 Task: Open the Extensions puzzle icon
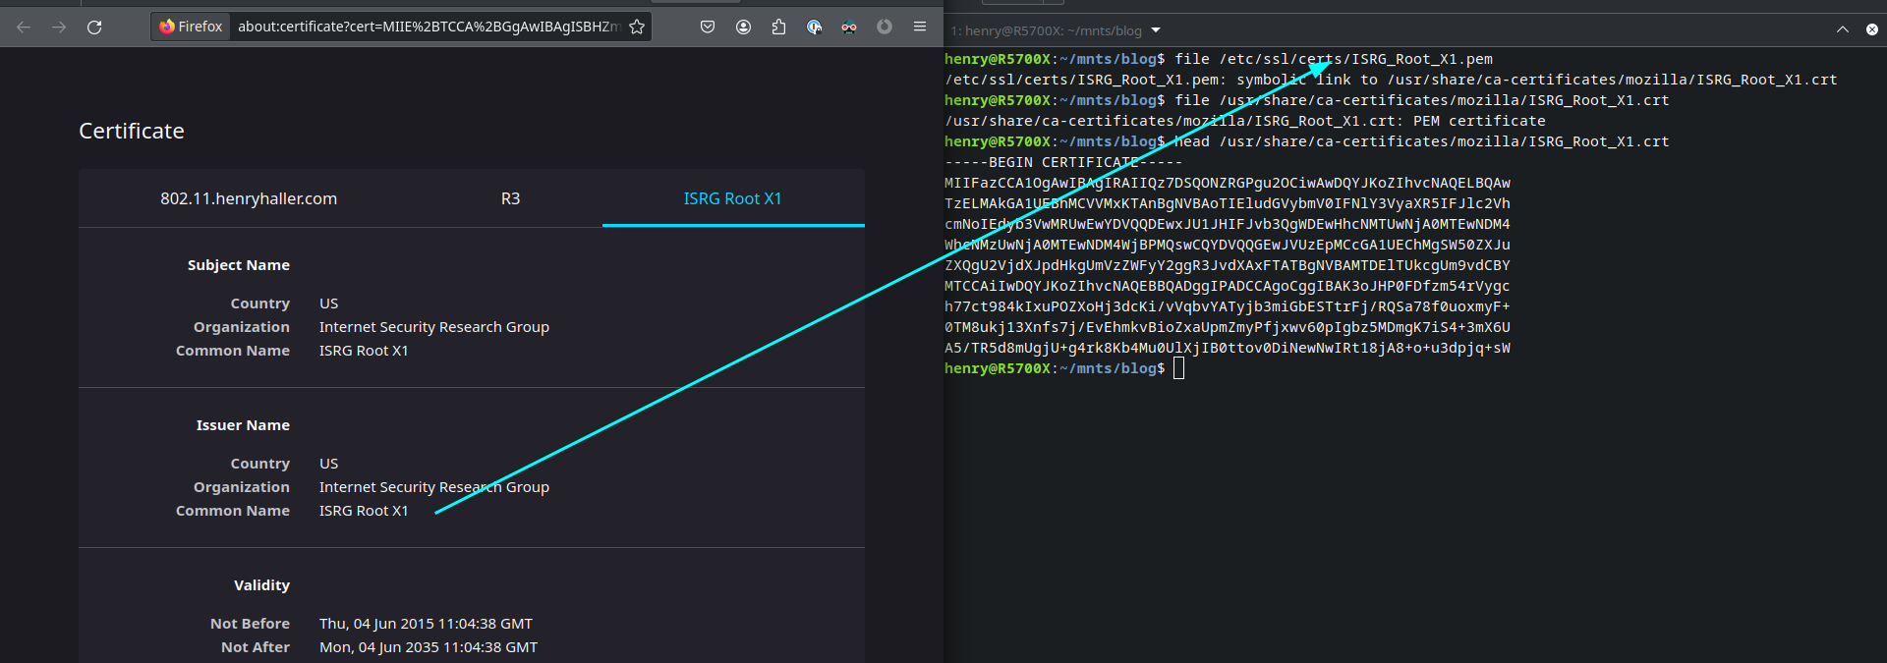tap(778, 28)
